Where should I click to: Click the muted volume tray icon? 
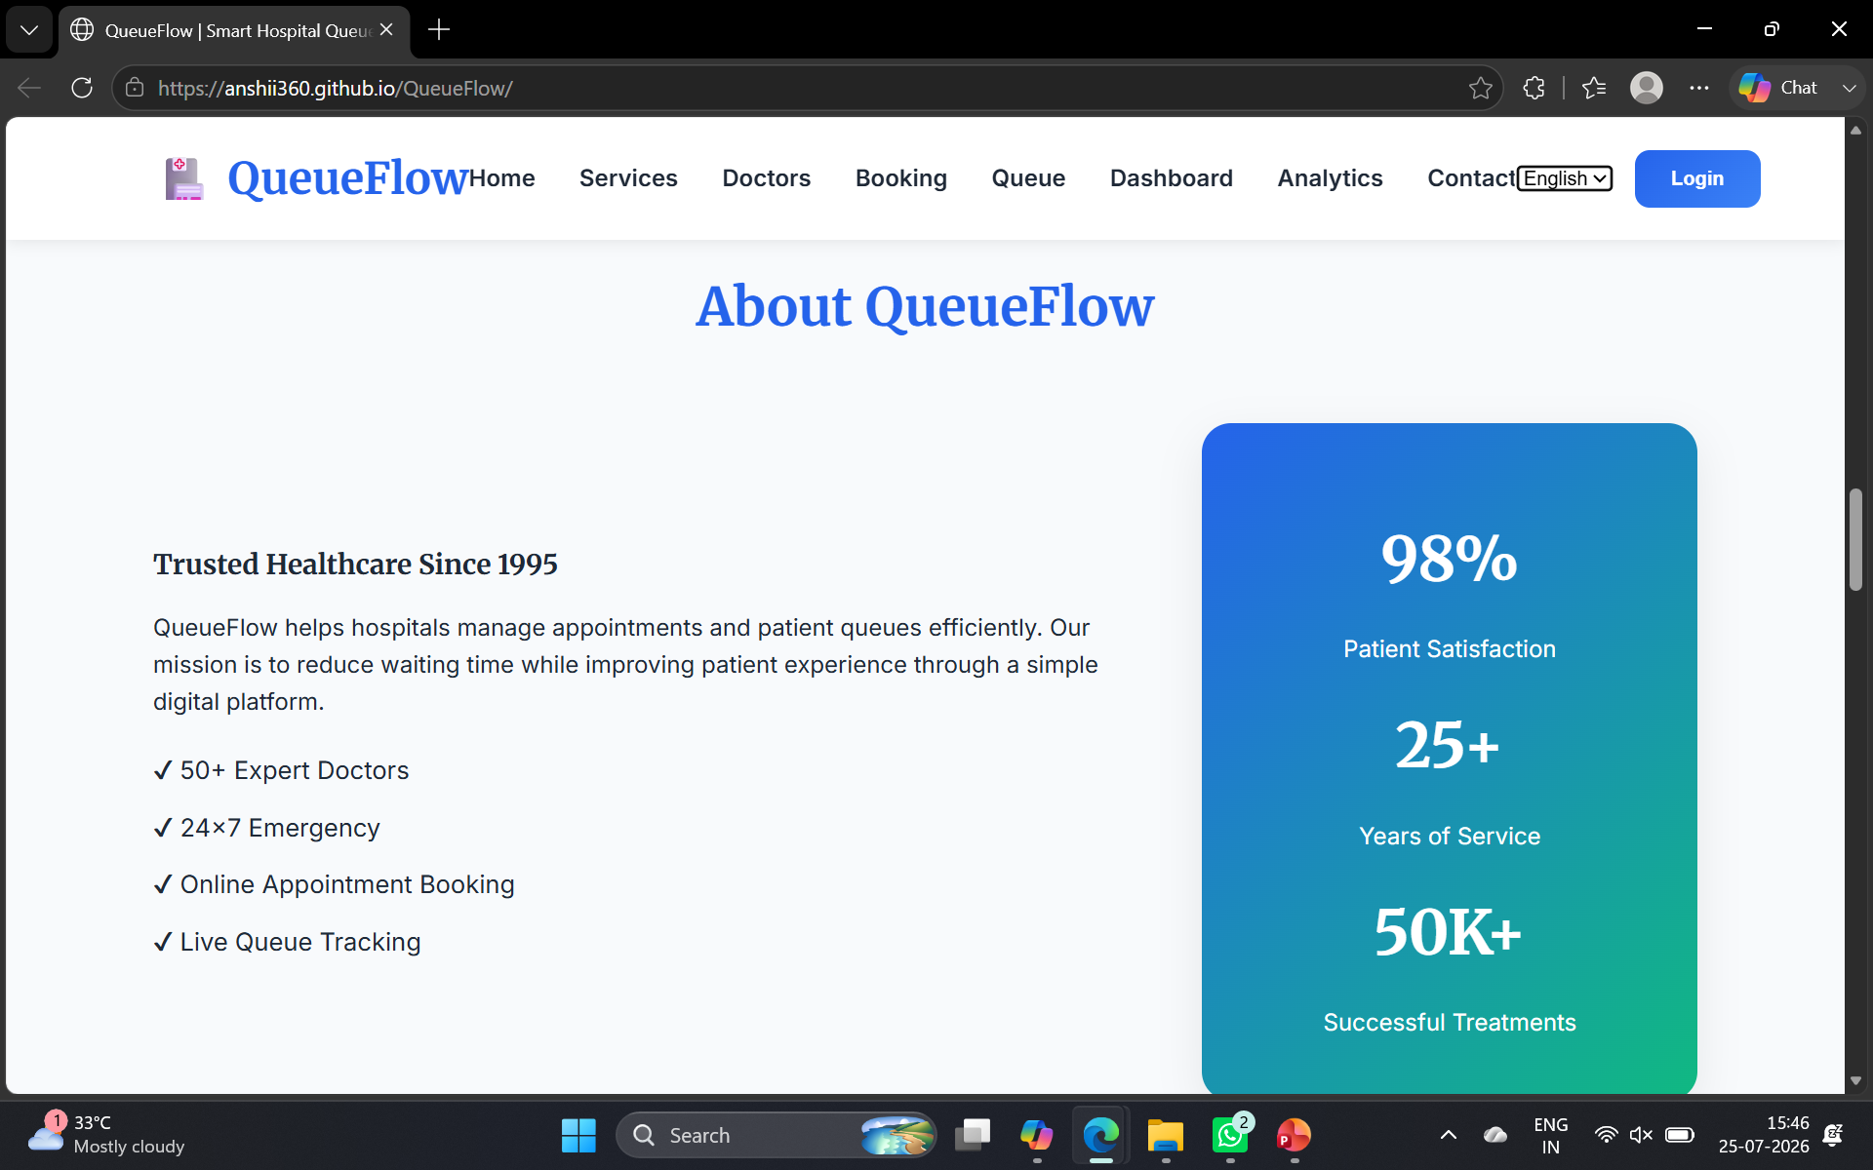[x=1641, y=1135]
